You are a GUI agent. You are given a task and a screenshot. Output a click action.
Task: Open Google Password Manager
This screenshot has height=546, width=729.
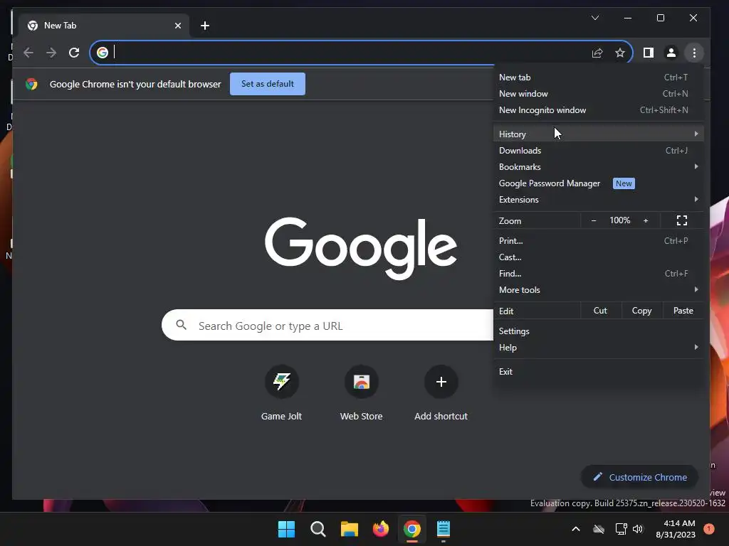point(599,183)
